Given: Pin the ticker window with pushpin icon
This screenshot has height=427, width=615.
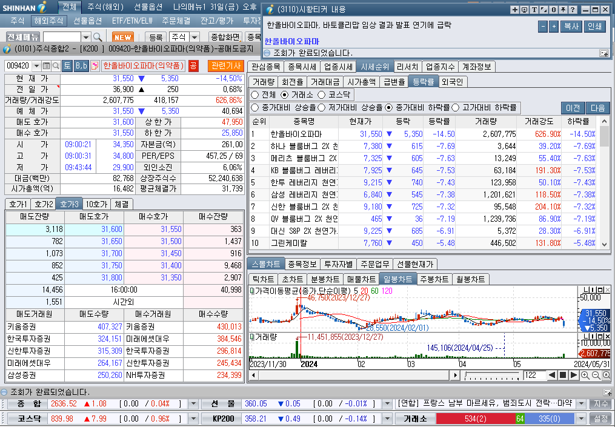Looking at the screenshot, I should pos(563,10).
